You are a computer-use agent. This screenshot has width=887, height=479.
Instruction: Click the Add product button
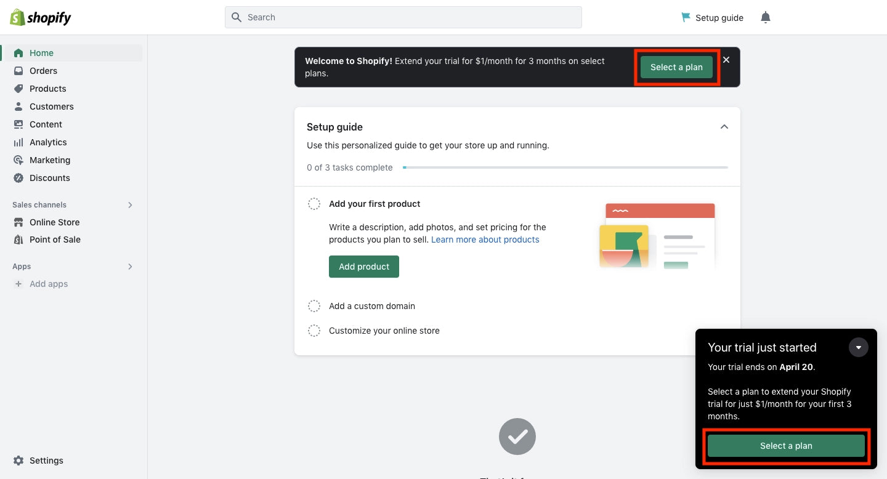364,267
